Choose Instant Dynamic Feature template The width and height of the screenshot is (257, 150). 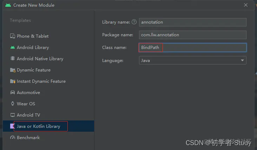click(x=48, y=81)
